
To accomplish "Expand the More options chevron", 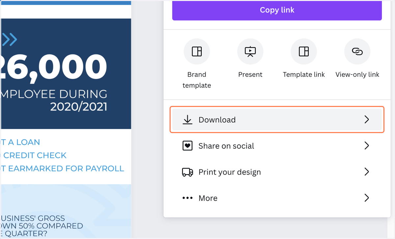I will 367,198.
